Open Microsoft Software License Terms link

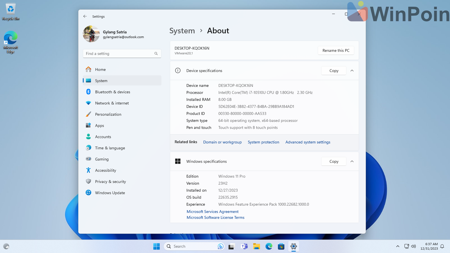coord(215,217)
